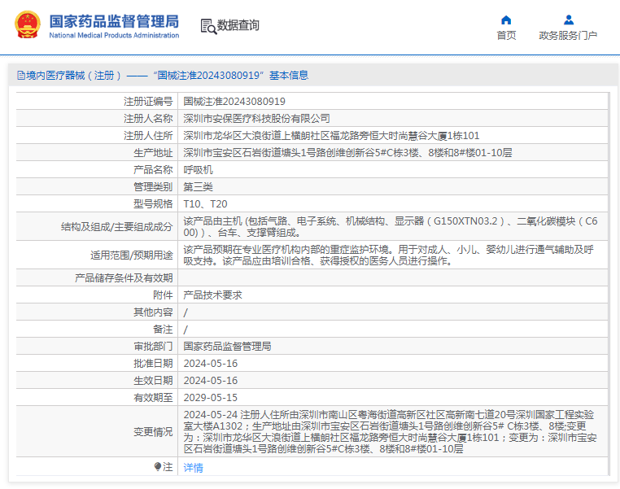Viewport: 620px width, 489px height.
Task: Select expiry date 2029-05-15
Action: (x=211, y=398)
